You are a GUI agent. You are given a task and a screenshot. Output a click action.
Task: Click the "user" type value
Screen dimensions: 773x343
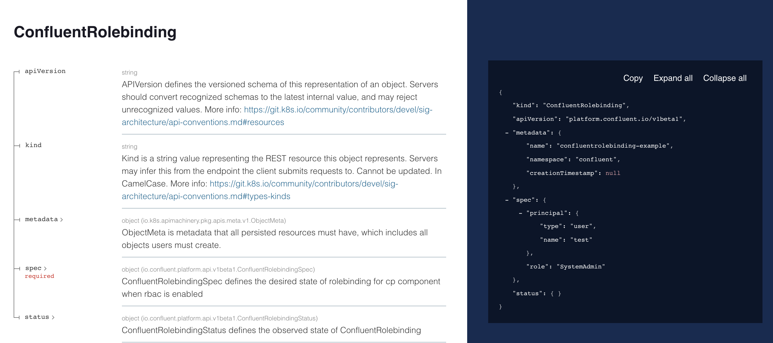[x=581, y=226]
